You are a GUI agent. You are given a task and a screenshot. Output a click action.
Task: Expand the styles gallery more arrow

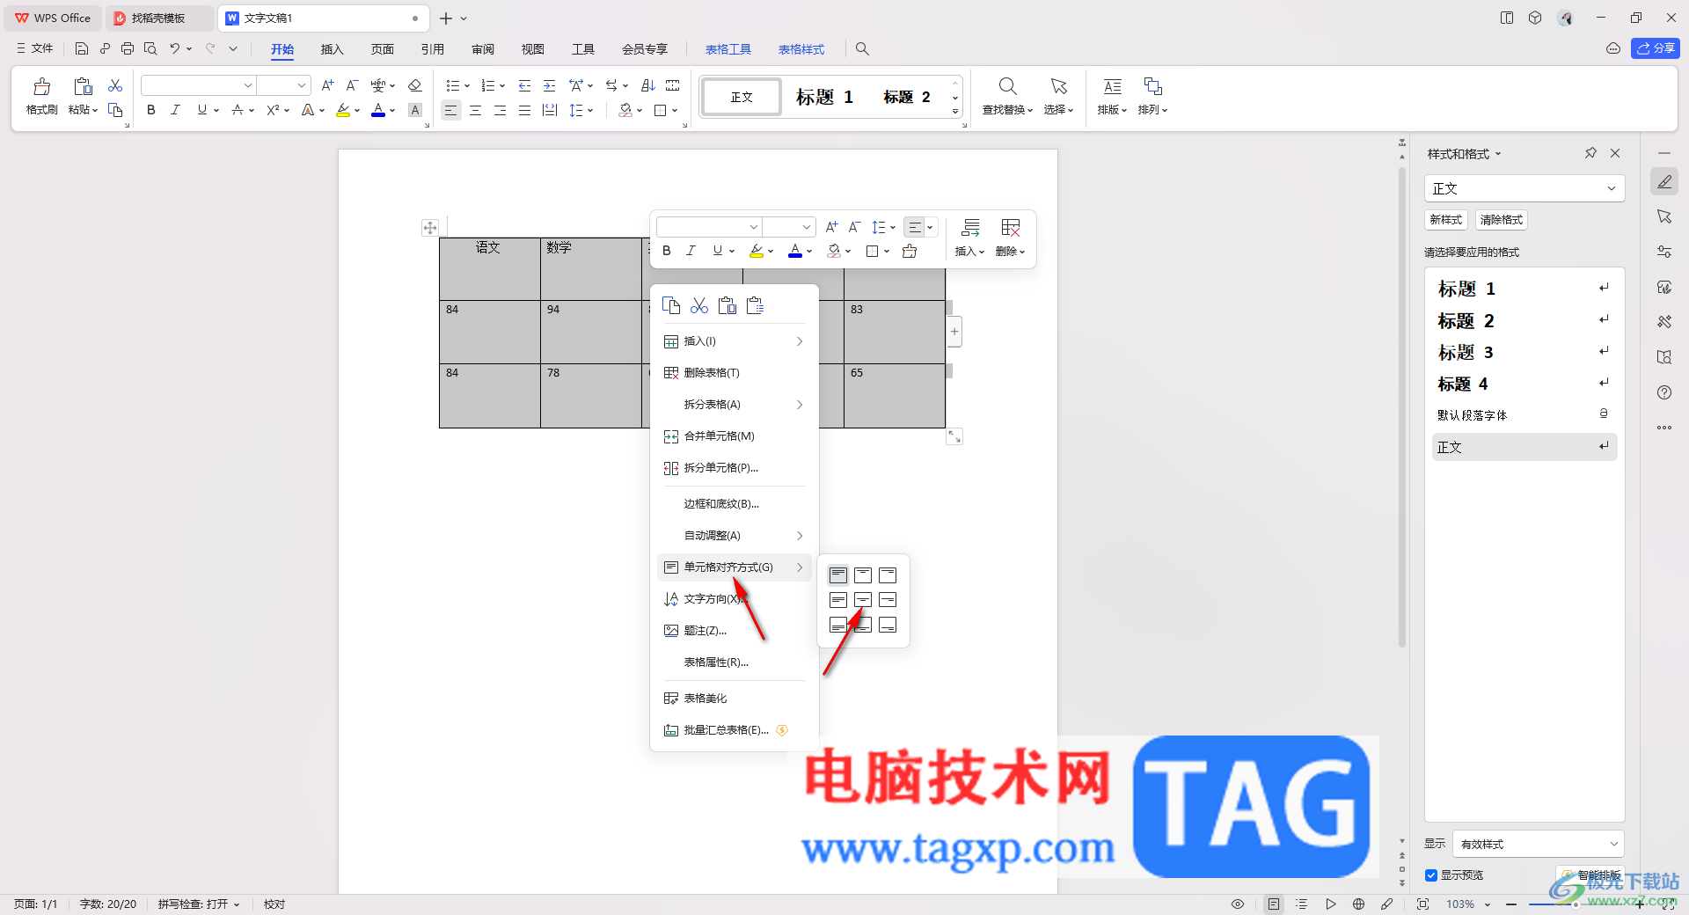pyautogui.click(x=955, y=112)
